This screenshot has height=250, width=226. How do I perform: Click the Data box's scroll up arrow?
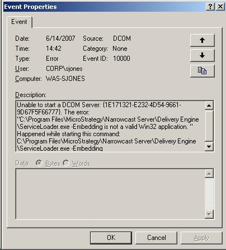(209, 174)
